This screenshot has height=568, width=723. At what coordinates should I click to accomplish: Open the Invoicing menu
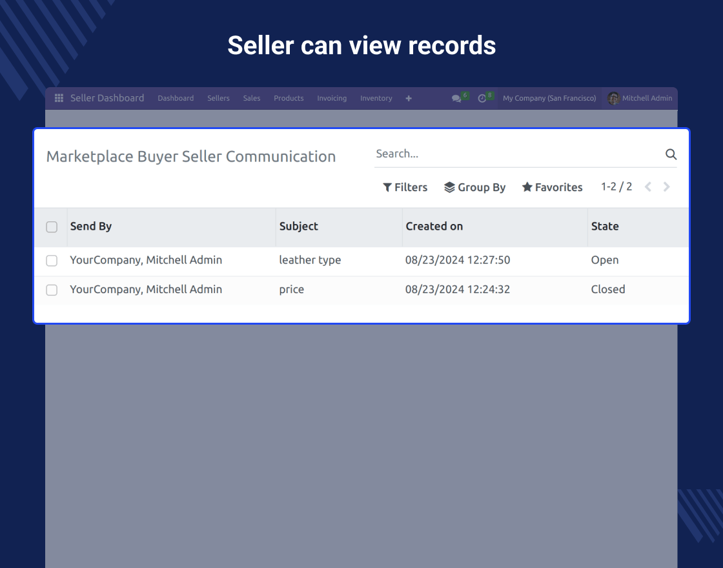(x=332, y=98)
